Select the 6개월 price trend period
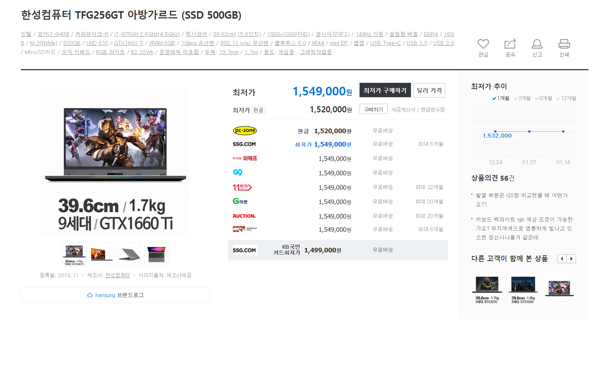Screen dimensions: 610x377 point(543,98)
